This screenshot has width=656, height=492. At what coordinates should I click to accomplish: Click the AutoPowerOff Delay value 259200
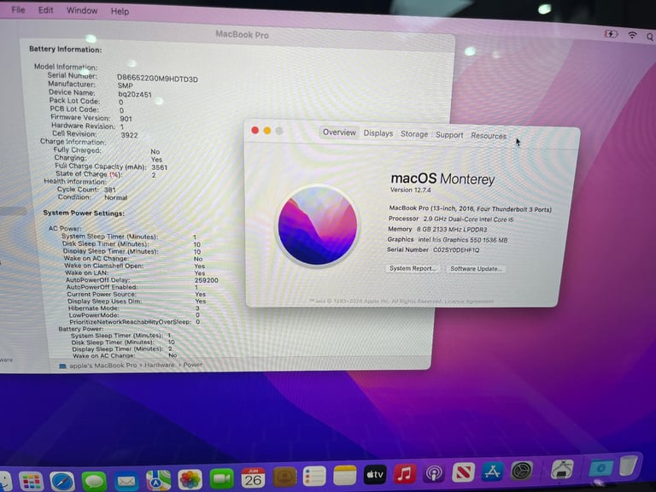tap(206, 280)
